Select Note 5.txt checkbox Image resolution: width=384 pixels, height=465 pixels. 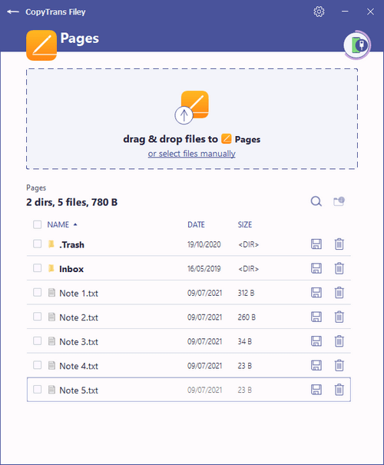pos(38,390)
